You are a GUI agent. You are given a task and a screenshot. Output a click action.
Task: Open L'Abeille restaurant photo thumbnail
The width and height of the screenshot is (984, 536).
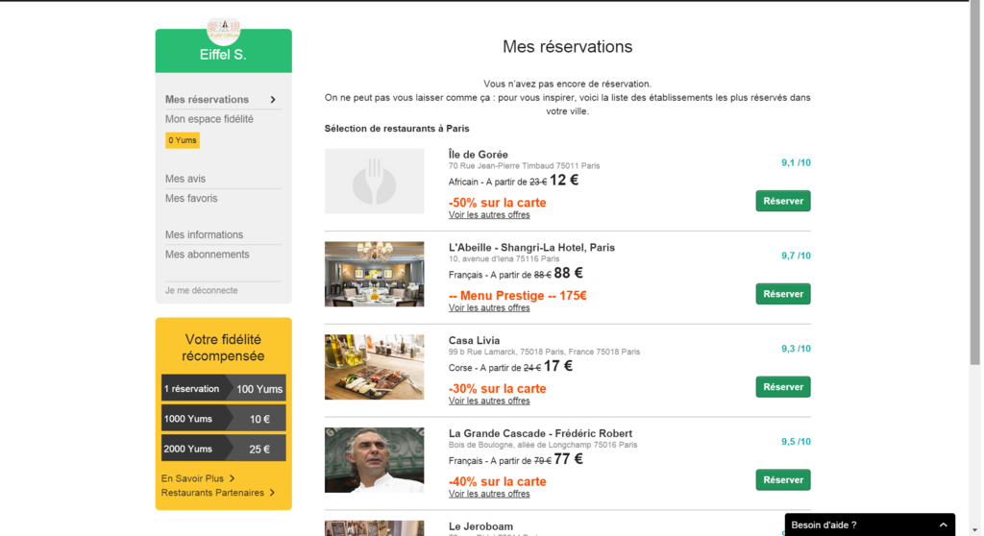tap(374, 274)
